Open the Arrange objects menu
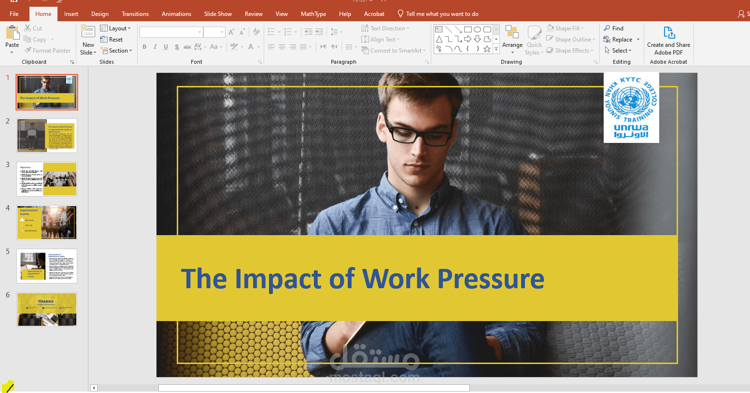Screen dimensions: 750x393 [512, 40]
